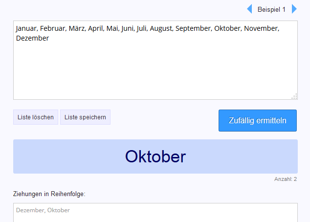
Task: Go to the next example with right arrow
Action: click(x=294, y=9)
